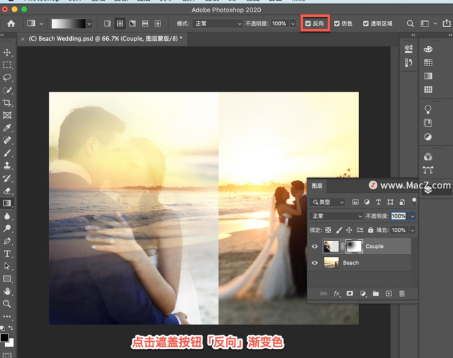Viewport: 453px width, 358px height.
Task: Delete layer using trash icon
Action: (x=402, y=293)
